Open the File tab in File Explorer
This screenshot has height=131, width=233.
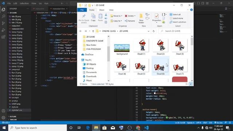(82, 10)
